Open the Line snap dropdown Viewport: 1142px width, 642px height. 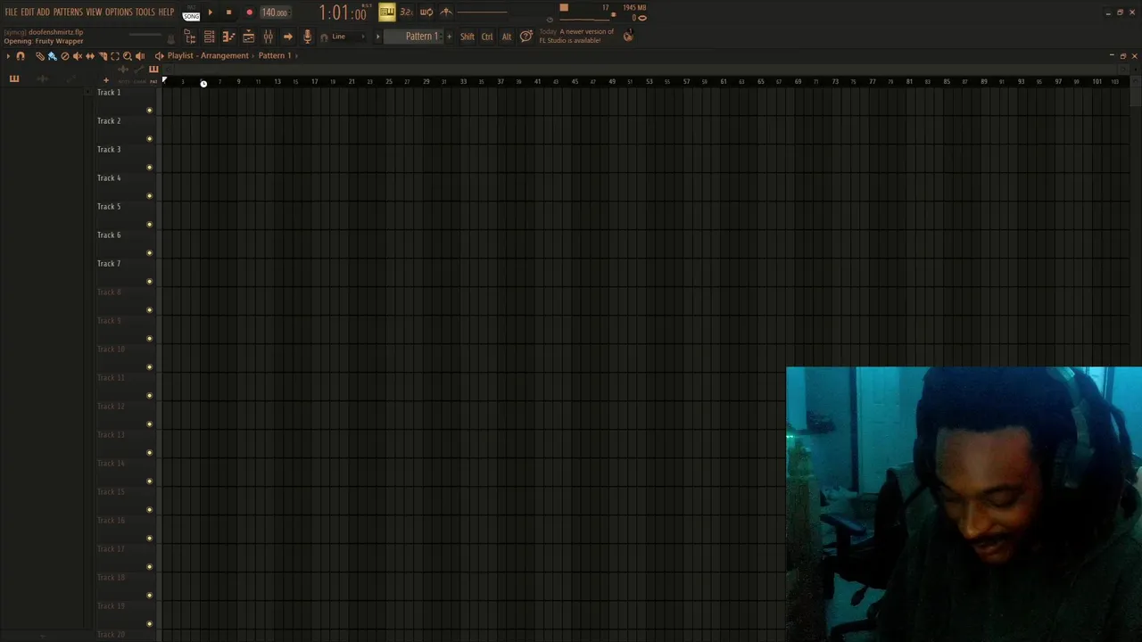[348, 37]
